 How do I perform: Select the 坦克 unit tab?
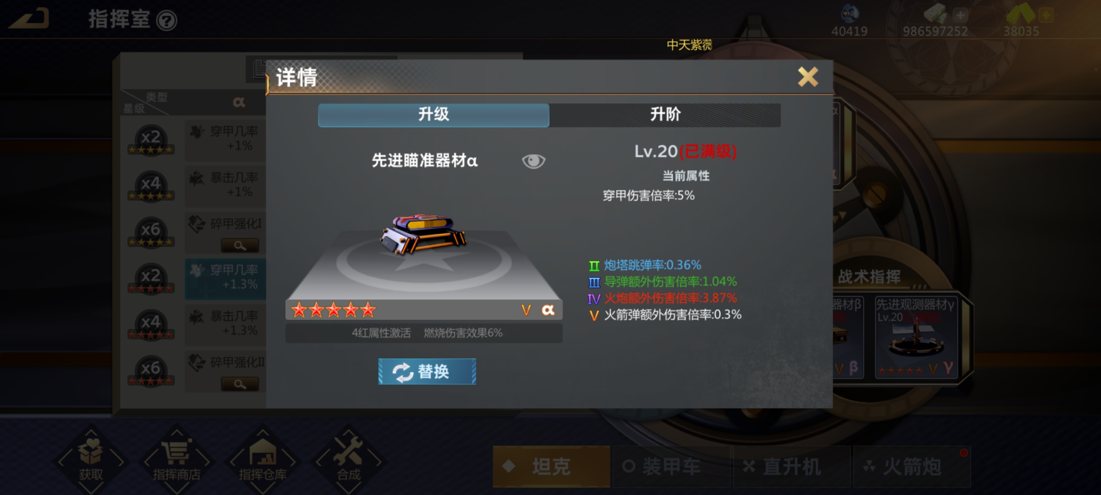pos(551,467)
